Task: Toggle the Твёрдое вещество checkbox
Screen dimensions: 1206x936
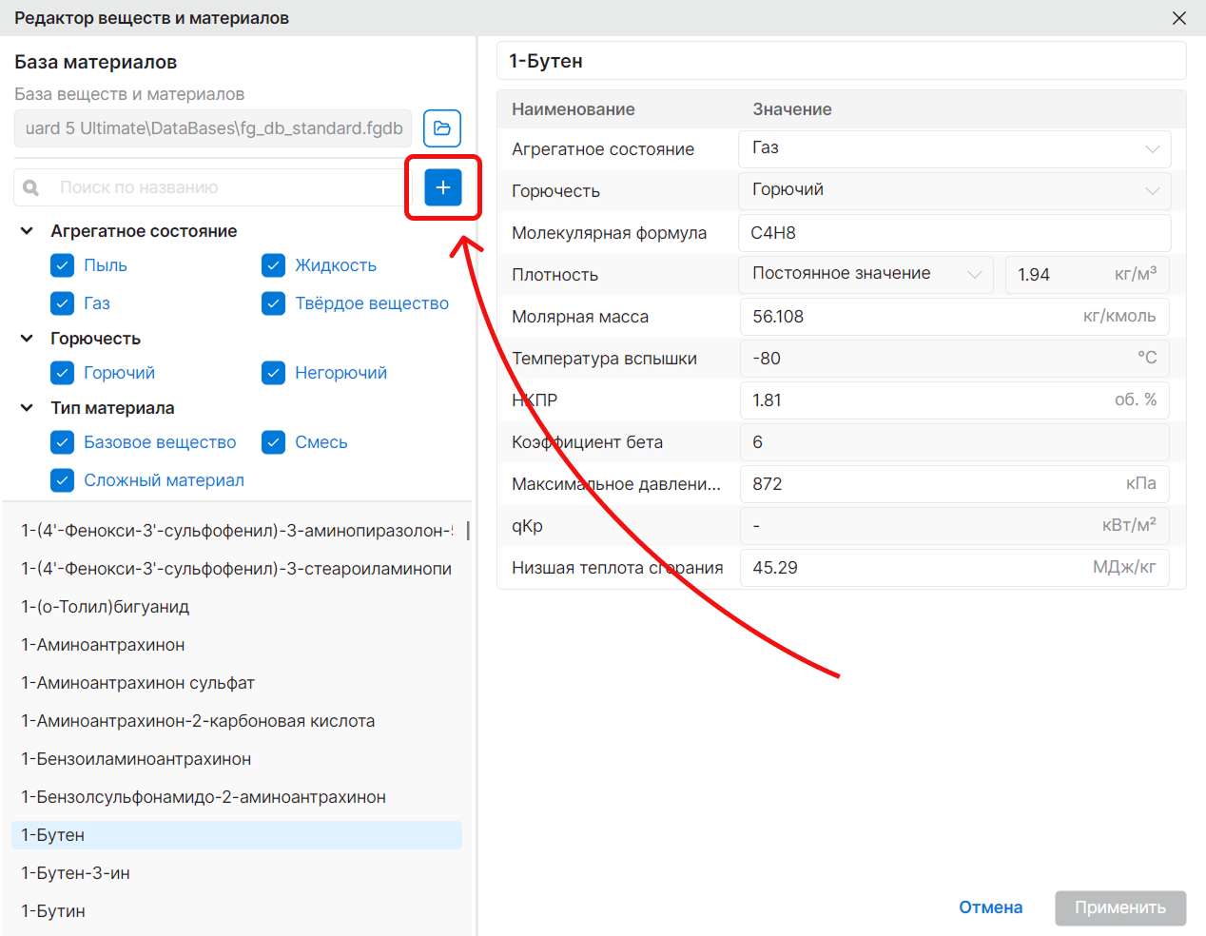Action: click(273, 303)
